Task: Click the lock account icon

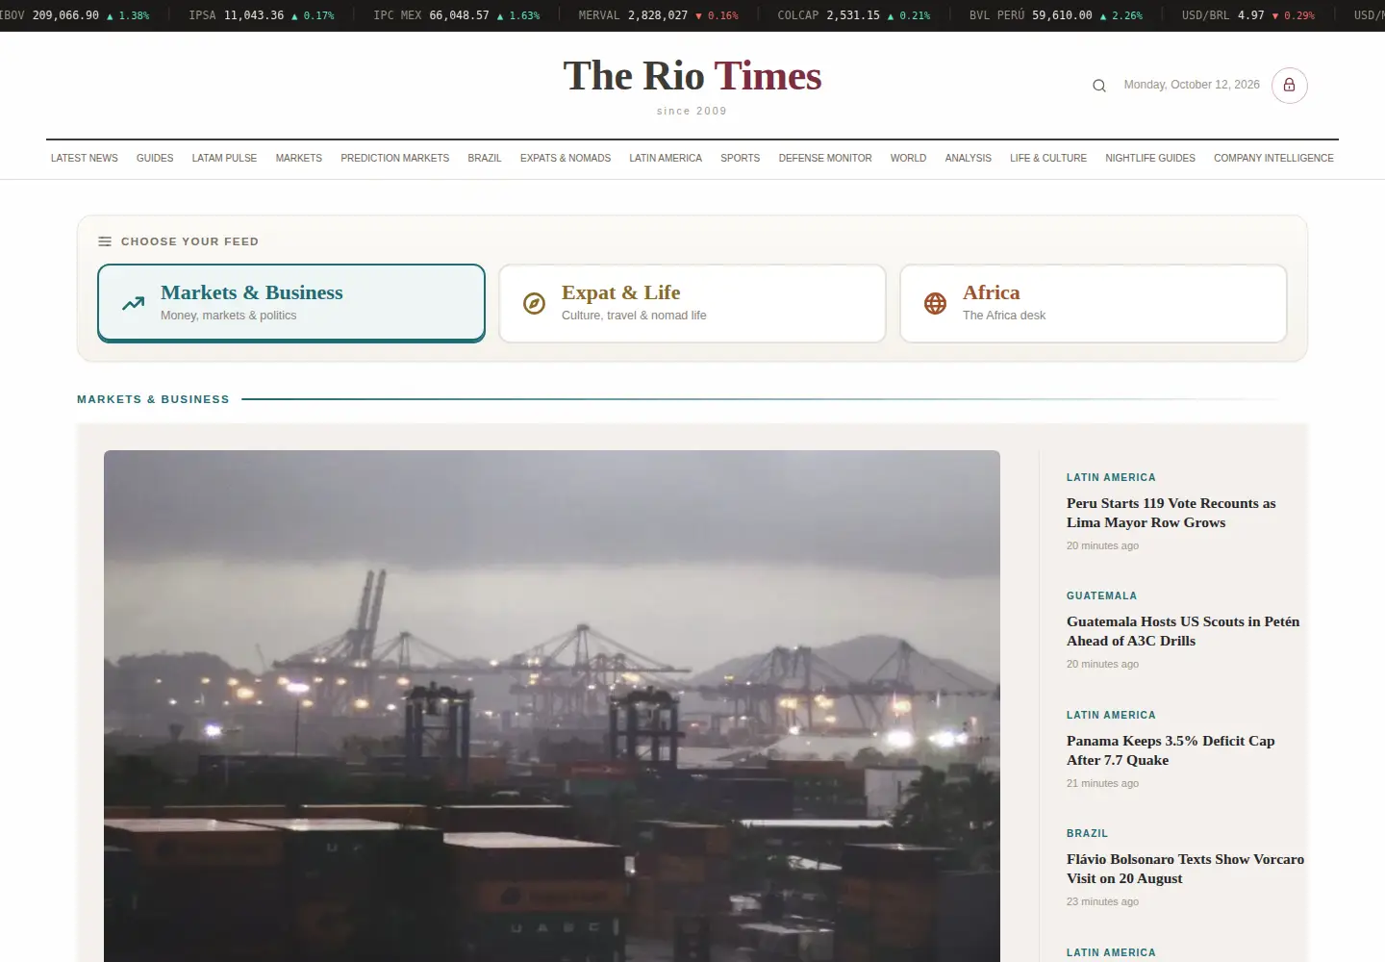Action: tap(1290, 86)
